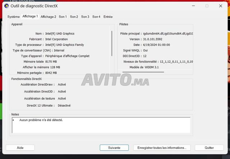The width and height of the screenshot is (230, 159).
Task: Click display memory value 128 MB
Action: (x=55, y=67)
